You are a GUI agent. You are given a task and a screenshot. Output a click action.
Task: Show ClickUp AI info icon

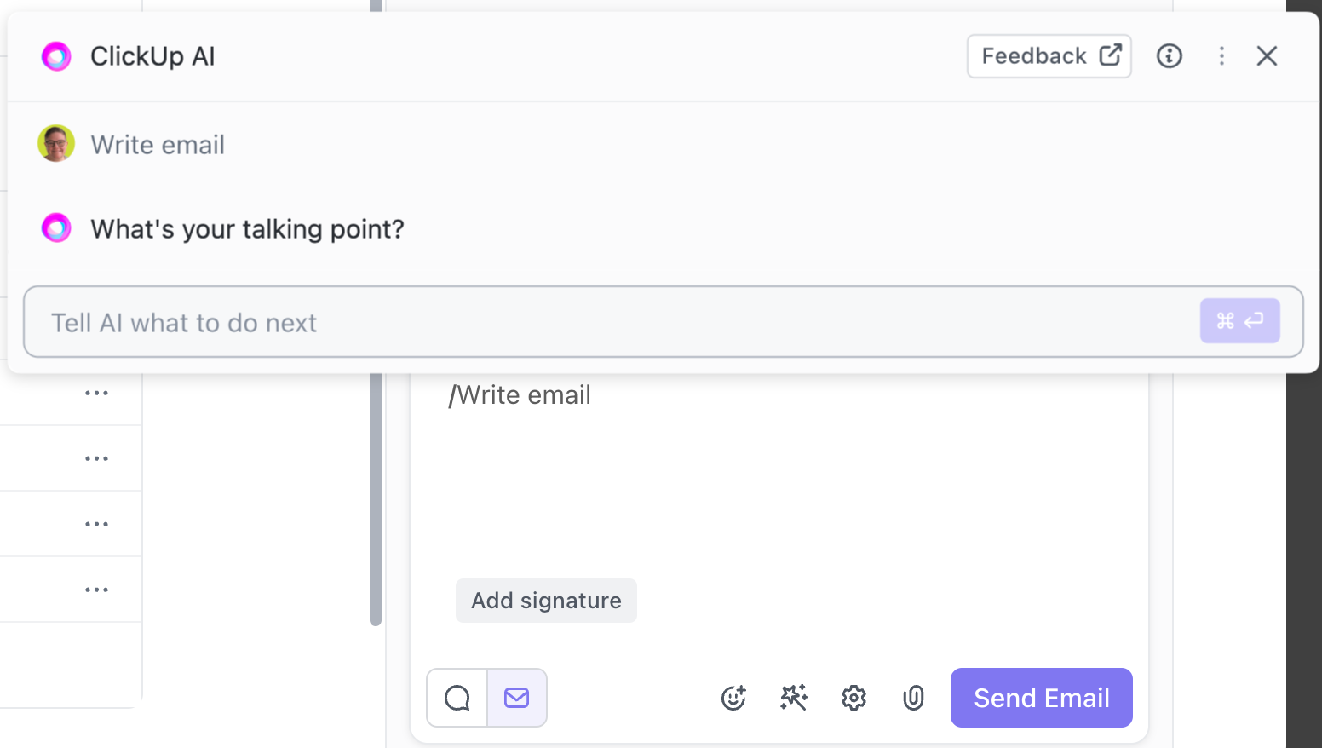pyautogui.click(x=1169, y=56)
